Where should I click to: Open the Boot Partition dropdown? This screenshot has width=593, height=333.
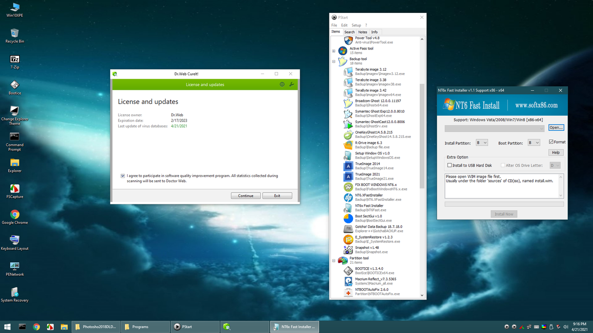[534, 143]
